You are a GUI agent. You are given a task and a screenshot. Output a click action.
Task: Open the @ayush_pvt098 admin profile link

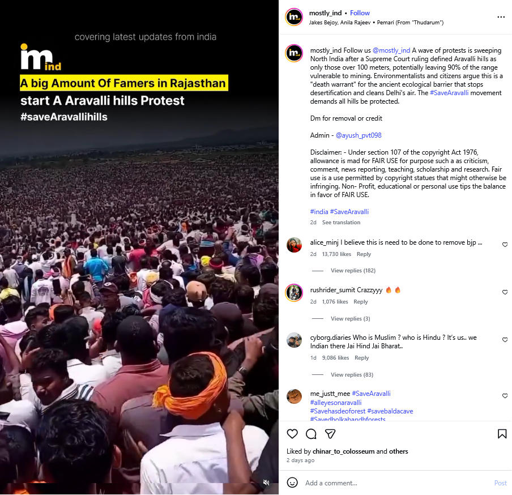click(x=358, y=135)
